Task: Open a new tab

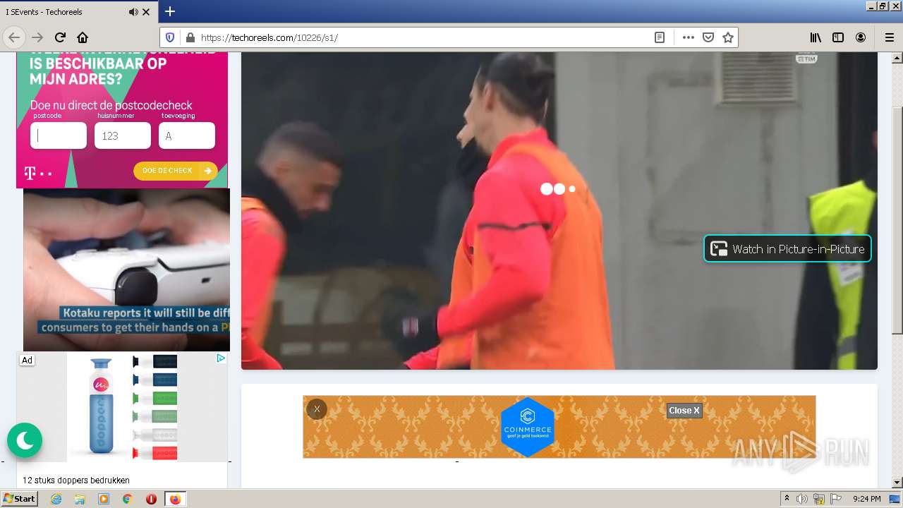Action: click(x=170, y=11)
